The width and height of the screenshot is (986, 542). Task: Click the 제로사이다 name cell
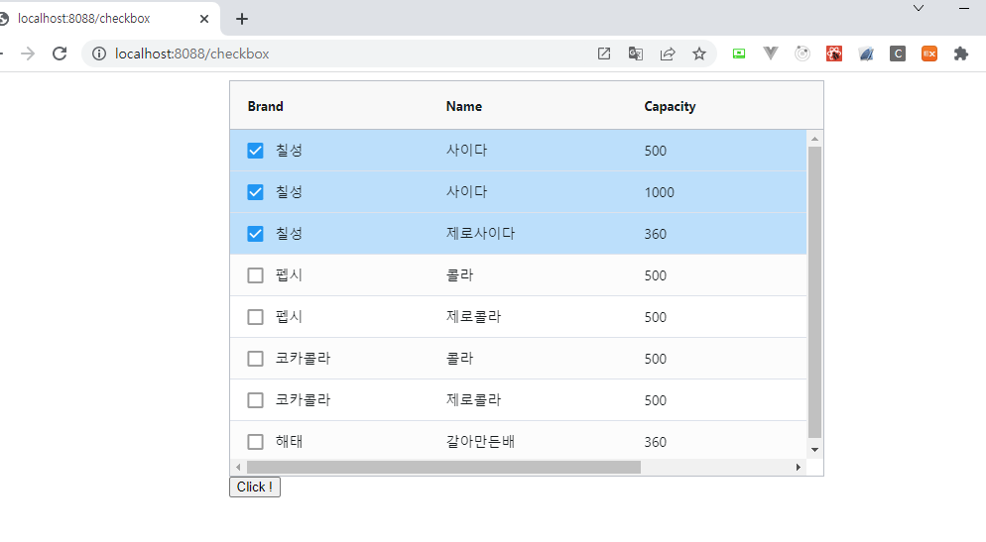pos(480,234)
